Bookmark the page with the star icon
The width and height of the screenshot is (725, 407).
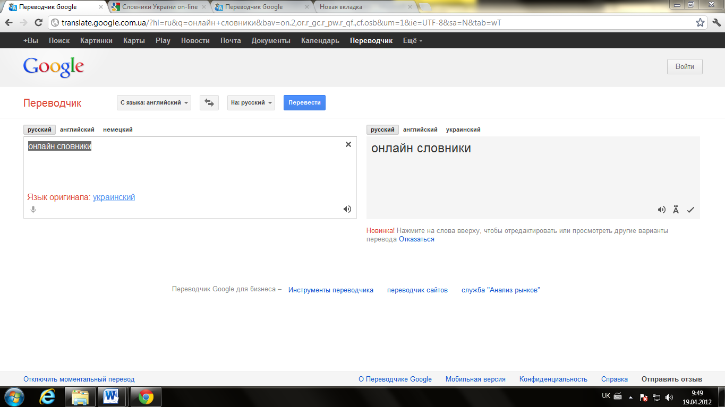701,23
